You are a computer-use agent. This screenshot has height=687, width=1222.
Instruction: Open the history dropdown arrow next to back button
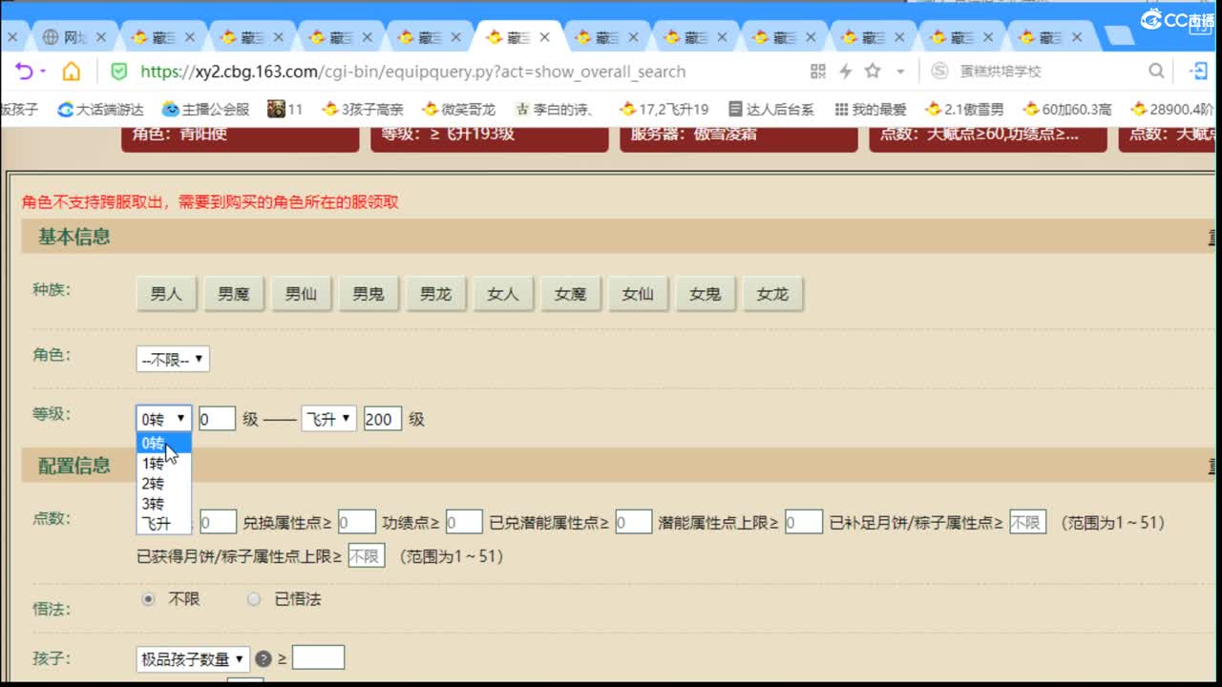[43, 72]
